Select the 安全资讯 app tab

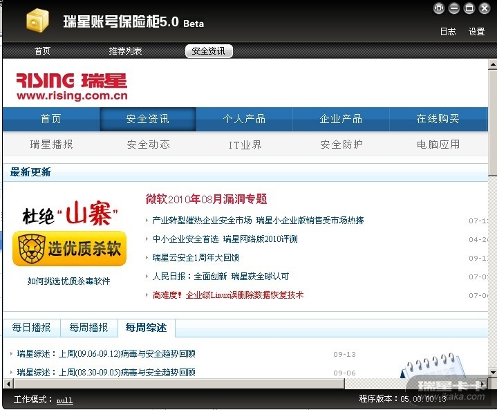point(209,51)
